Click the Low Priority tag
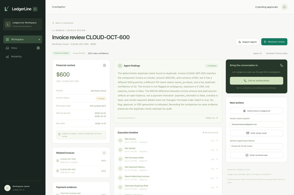 point(79,53)
